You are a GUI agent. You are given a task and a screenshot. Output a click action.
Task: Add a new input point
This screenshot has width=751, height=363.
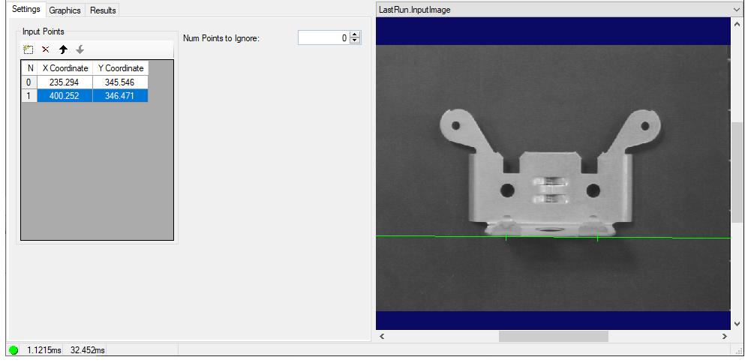[x=29, y=49]
